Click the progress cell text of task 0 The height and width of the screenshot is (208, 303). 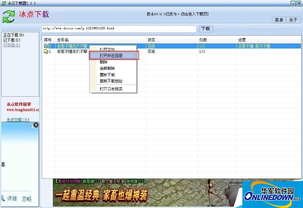pyautogui.click(x=254, y=46)
